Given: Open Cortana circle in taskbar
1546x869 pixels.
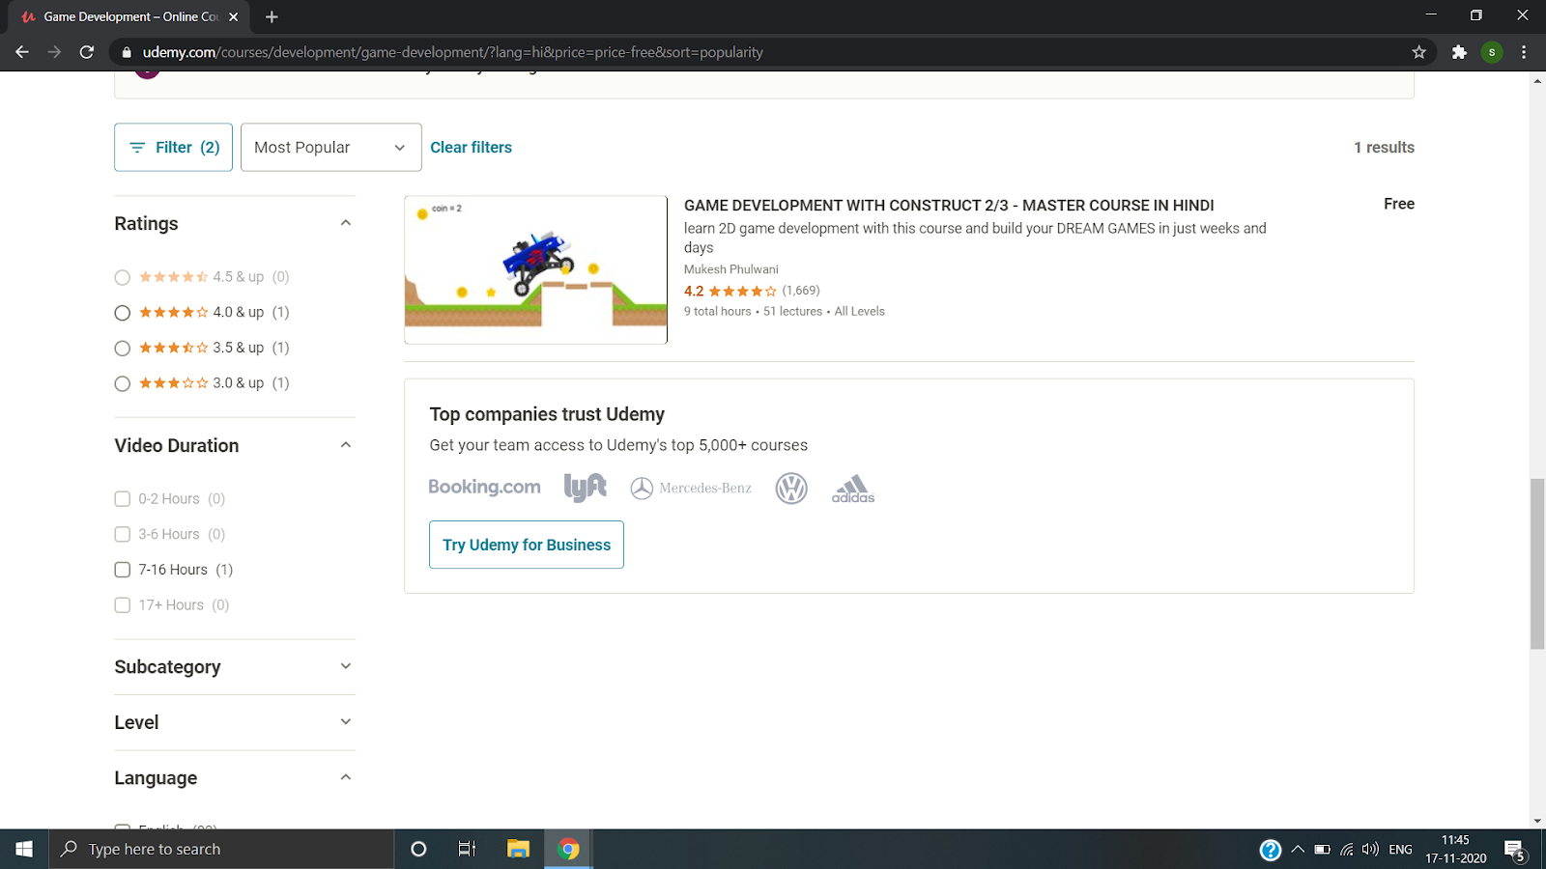Looking at the screenshot, I should point(418,849).
